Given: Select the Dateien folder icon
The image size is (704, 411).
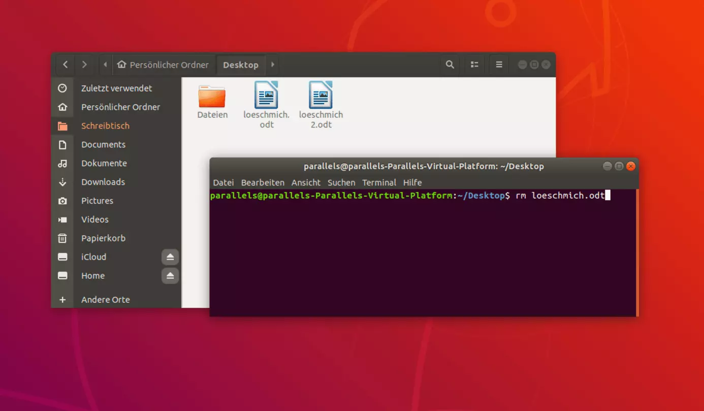Looking at the screenshot, I should (x=212, y=96).
